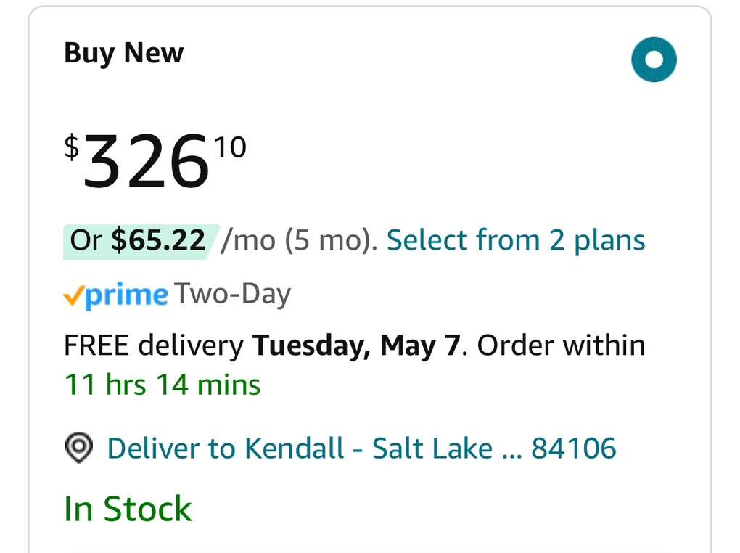Click the Buy New heading
This screenshot has width=740, height=553.
click(x=123, y=52)
